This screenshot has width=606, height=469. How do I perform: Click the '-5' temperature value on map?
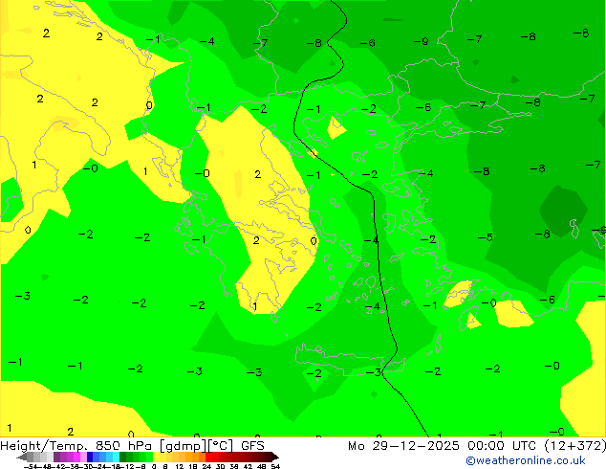[x=485, y=236]
